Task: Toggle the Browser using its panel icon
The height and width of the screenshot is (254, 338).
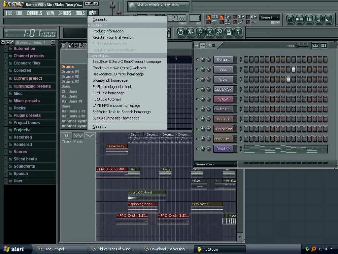Action: (319, 20)
